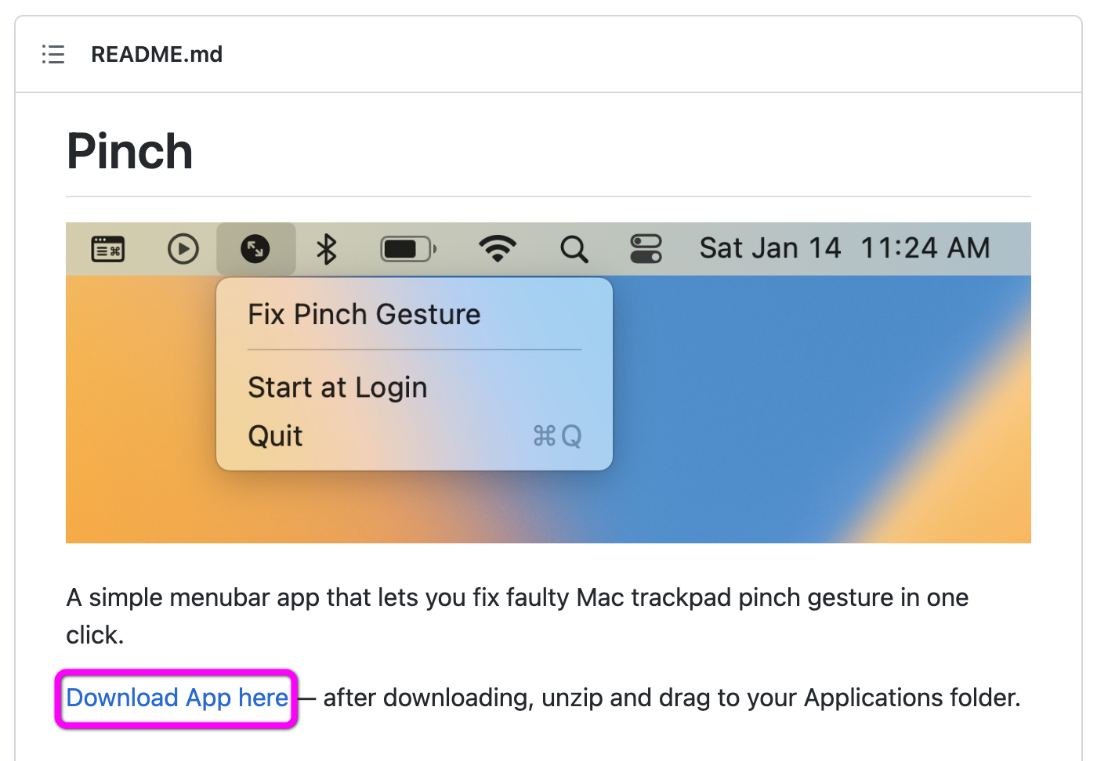This screenshot has width=1097, height=761.
Task: Click the Pinch heading
Action: click(130, 151)
